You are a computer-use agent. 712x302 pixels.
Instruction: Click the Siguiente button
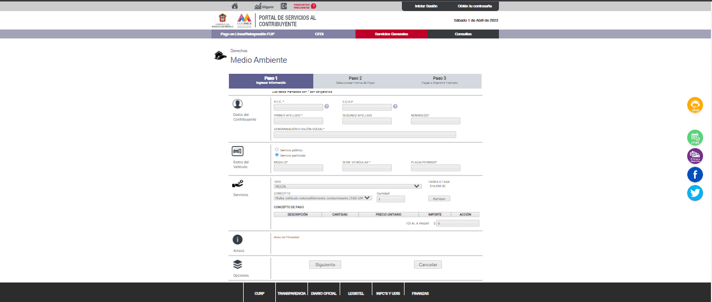click(x=325, y=265)
